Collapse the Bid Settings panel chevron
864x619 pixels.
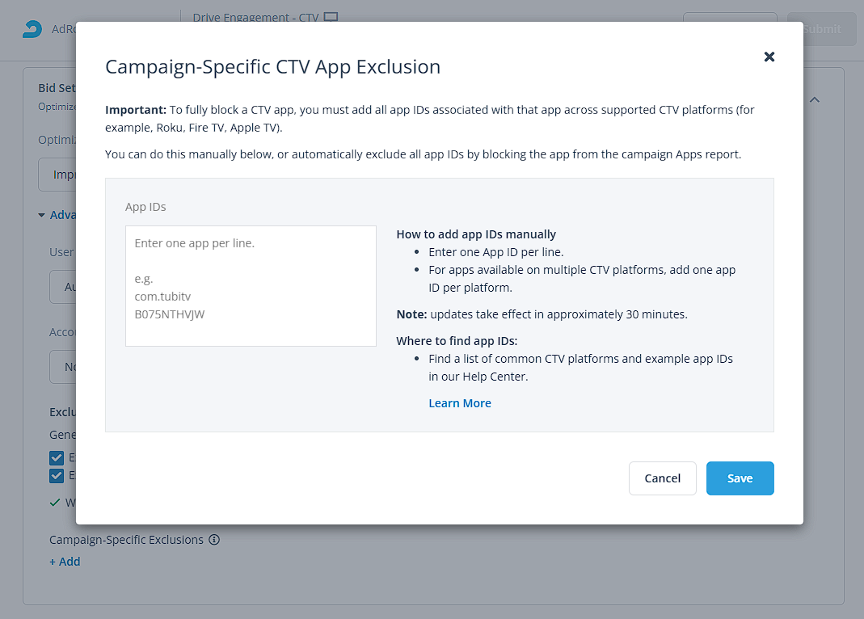coord(815,99)
